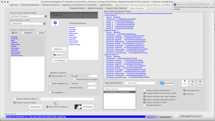Click the Run Model brain icon
The height and width of the screenshot is (121, 215).
(x=78, y=107)
